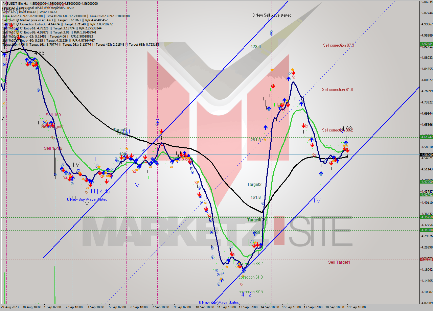Click '6 Sep 10:00' on the time axis
This screenshot has height=311, width=433.
tap(139, 307)
